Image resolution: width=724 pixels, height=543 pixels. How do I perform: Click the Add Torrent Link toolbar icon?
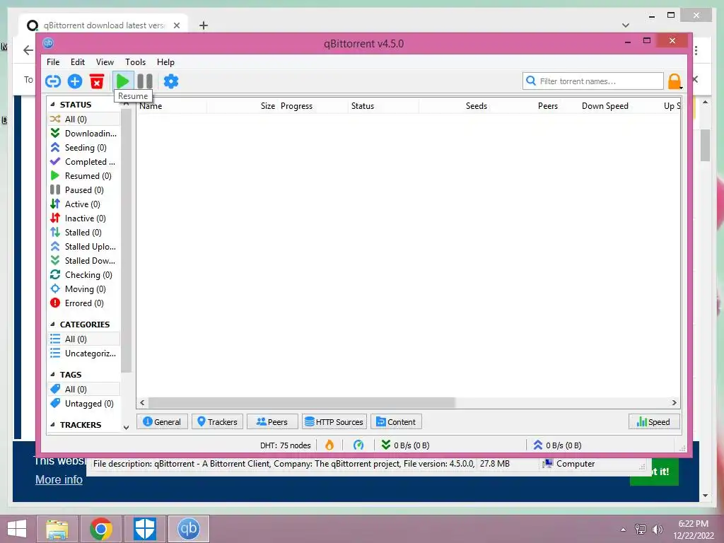pos(53,81)
